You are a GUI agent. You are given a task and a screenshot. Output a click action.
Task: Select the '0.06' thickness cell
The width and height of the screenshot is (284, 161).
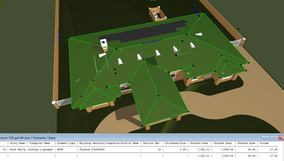click(183, 149)
